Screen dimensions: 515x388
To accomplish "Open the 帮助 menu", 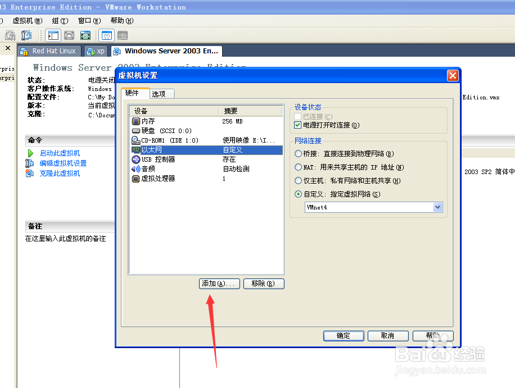I will click(x=122, y=21).
